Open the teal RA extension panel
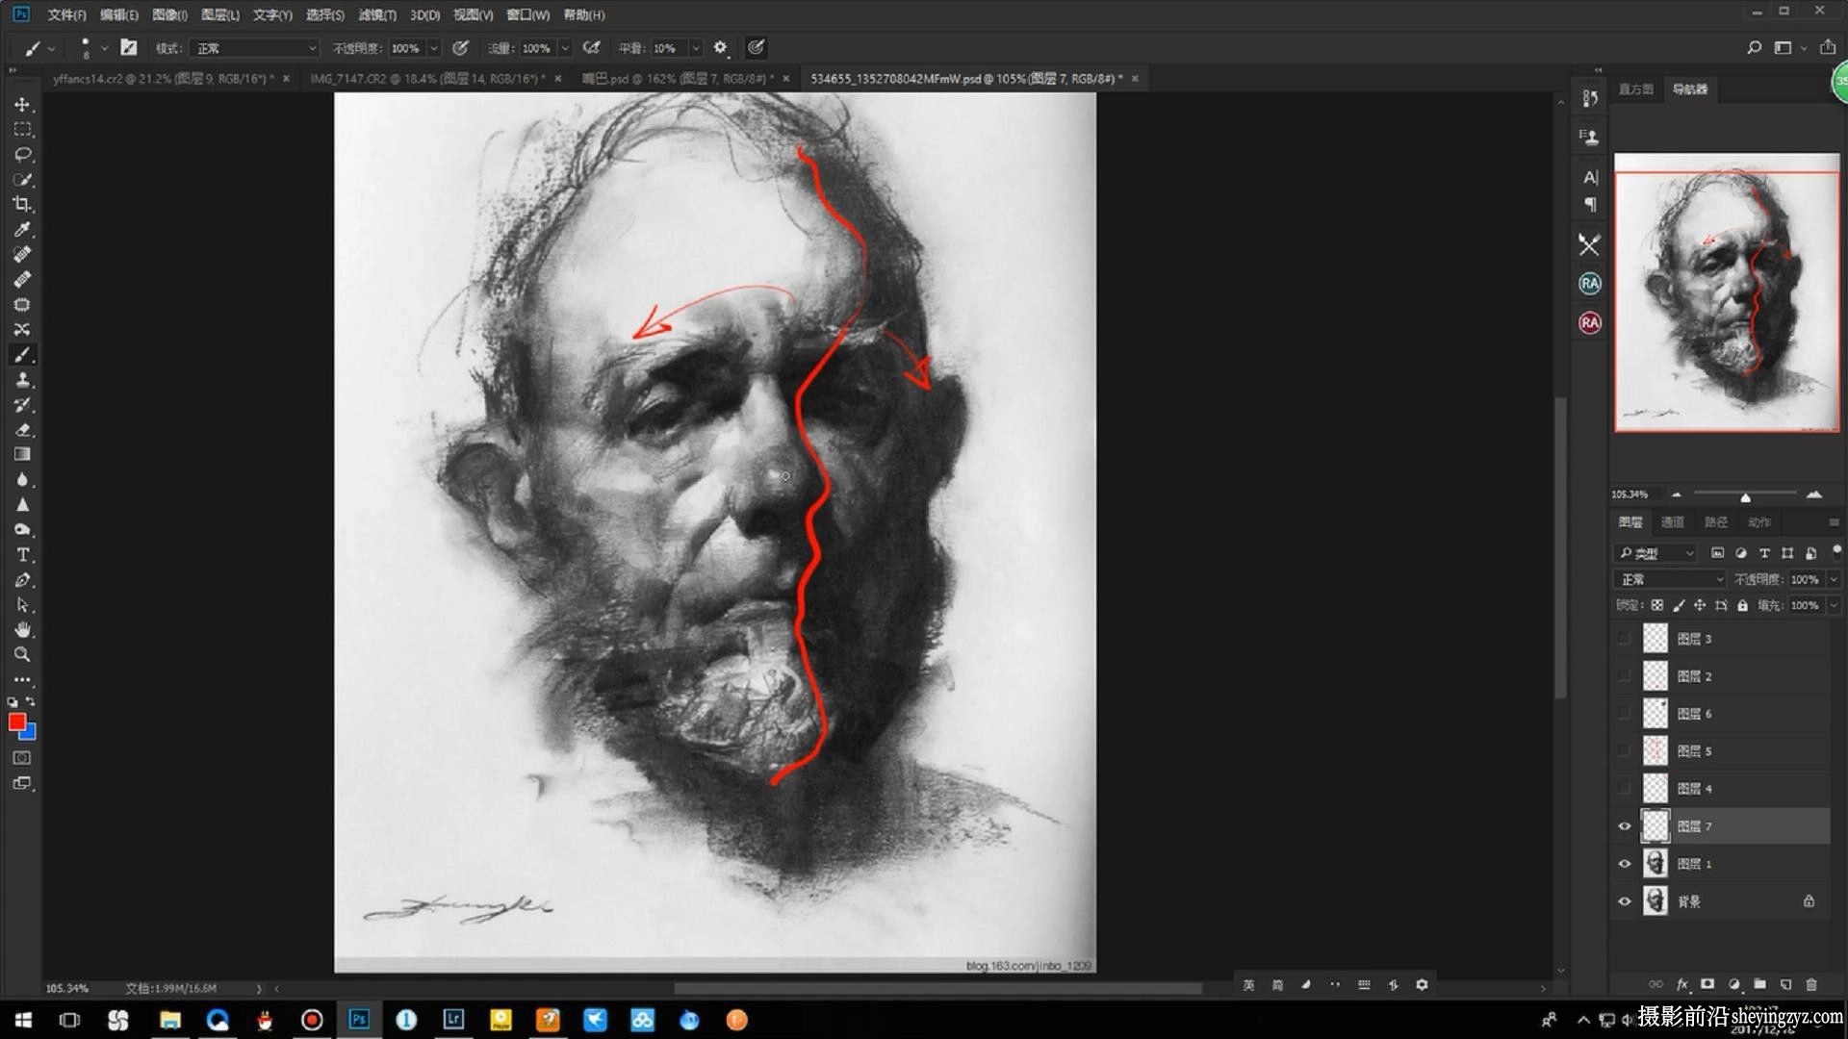The width and height of the screenshot is (1848, 1039). click(1589, 284)
